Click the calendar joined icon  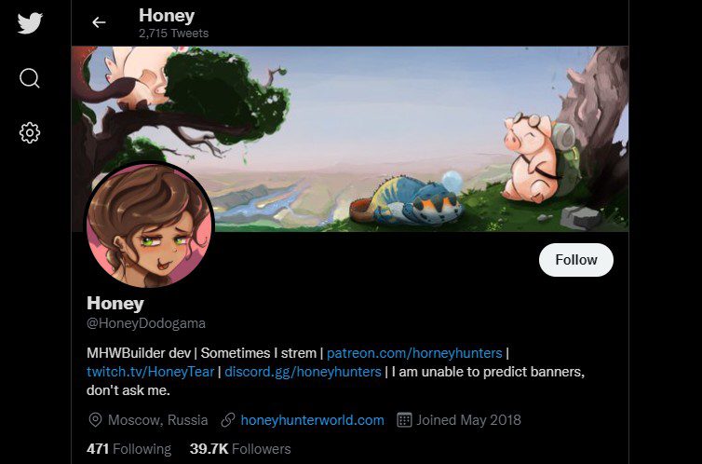coord(404,420)
